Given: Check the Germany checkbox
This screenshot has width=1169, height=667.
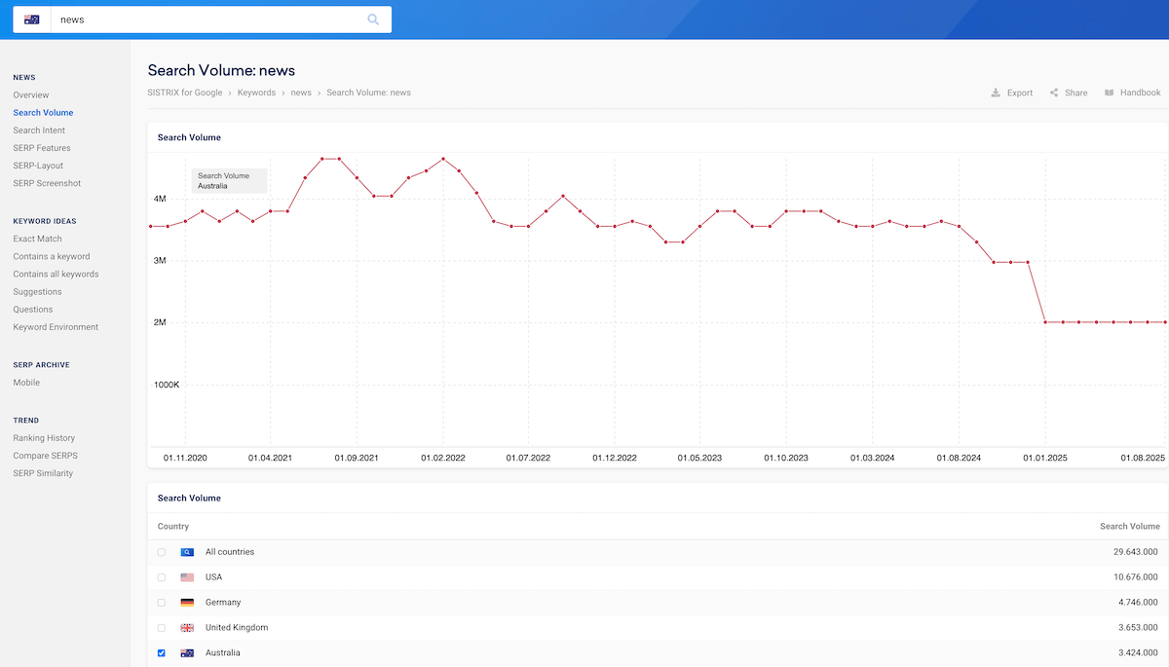Looking at the screenshot, I should 161,602.
